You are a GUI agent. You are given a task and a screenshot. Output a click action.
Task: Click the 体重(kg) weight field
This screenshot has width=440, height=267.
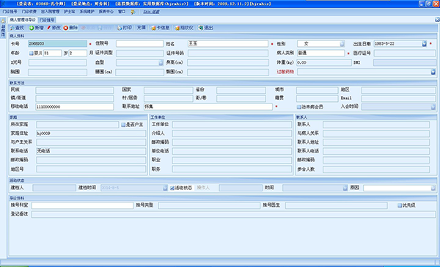point(324,62)
